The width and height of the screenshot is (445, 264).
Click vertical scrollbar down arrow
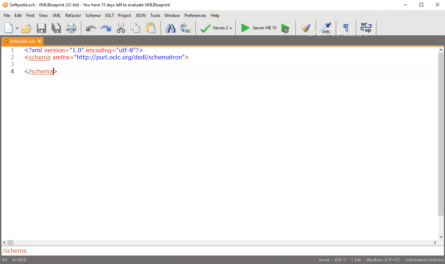point(441,237)
